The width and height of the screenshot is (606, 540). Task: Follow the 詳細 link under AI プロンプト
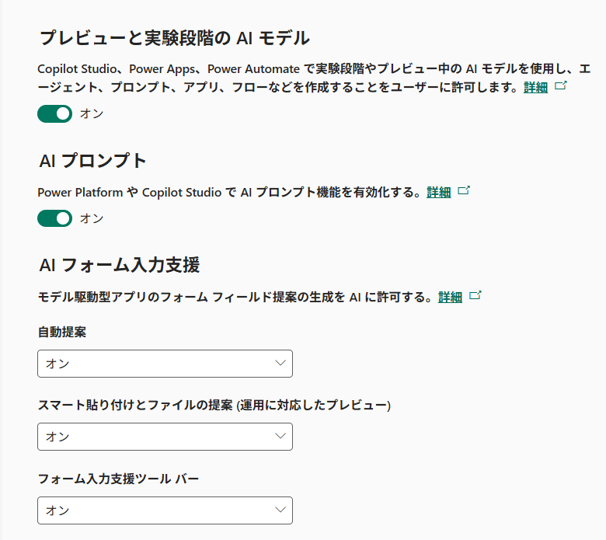tap(438, 192)
